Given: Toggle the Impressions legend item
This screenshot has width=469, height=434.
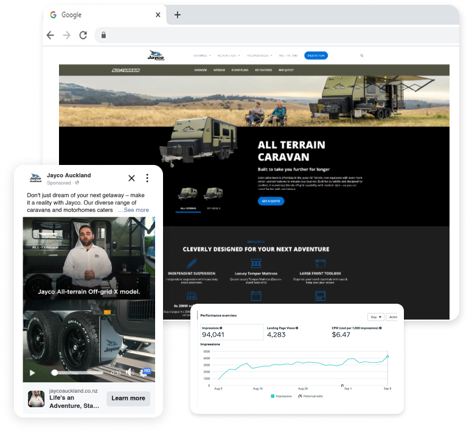Looking at the screenshot, I should click(281, 396).
